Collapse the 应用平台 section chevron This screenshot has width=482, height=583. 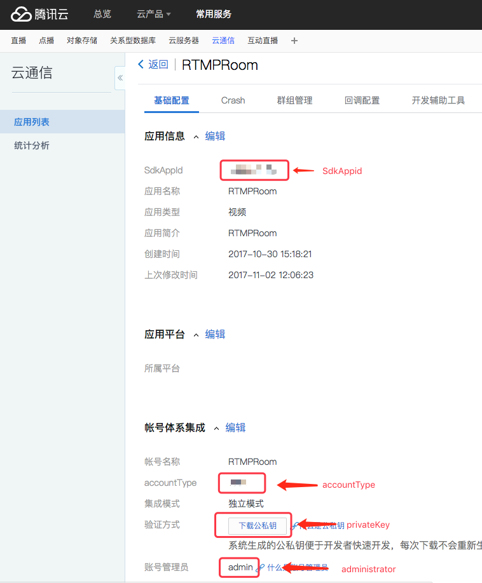(196, 335)
